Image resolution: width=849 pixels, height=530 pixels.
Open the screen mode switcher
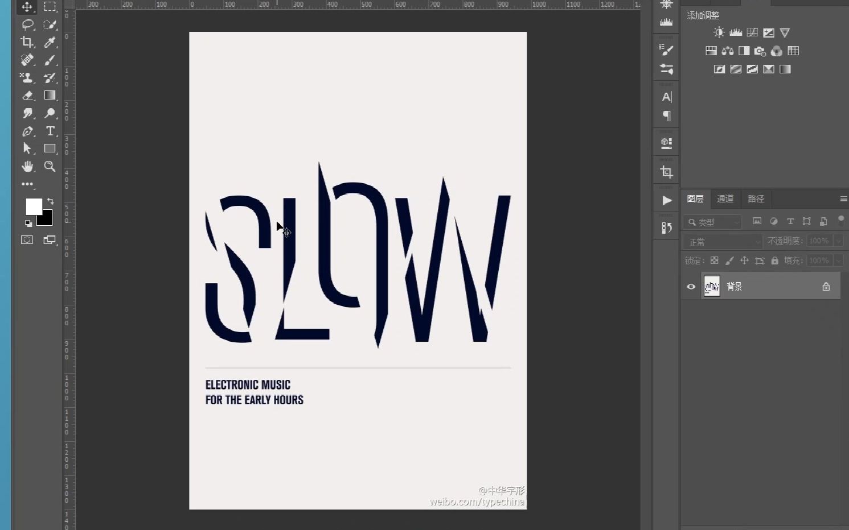click(50, 240)
